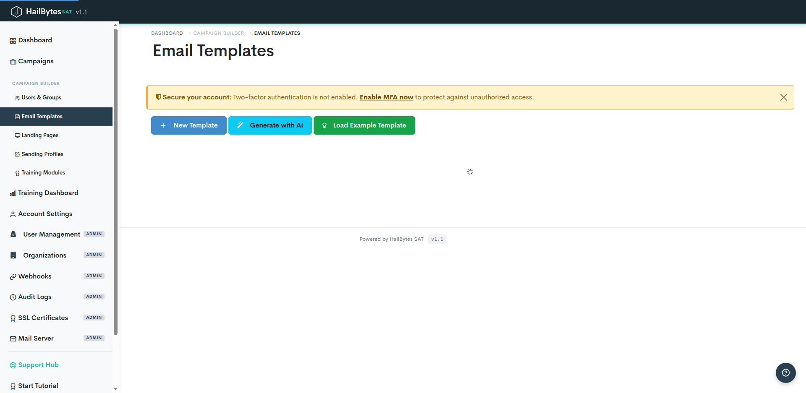Image resolution: width=806 pixels, height=393 pixels.
Task: Click the Users & Groups people icon
Action: point(17,98)
